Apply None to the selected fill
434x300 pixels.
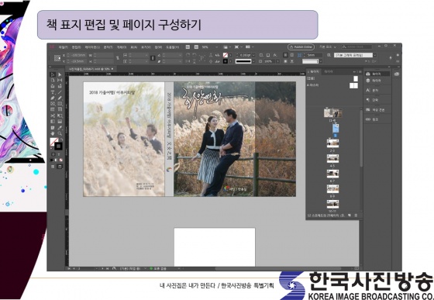click(61, 160)
